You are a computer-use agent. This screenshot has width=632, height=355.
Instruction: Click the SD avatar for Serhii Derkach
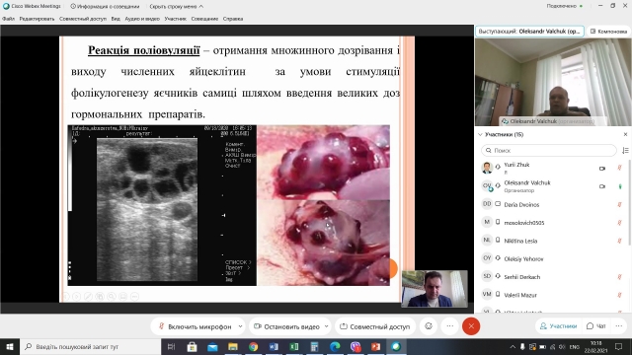pos(487,276)
